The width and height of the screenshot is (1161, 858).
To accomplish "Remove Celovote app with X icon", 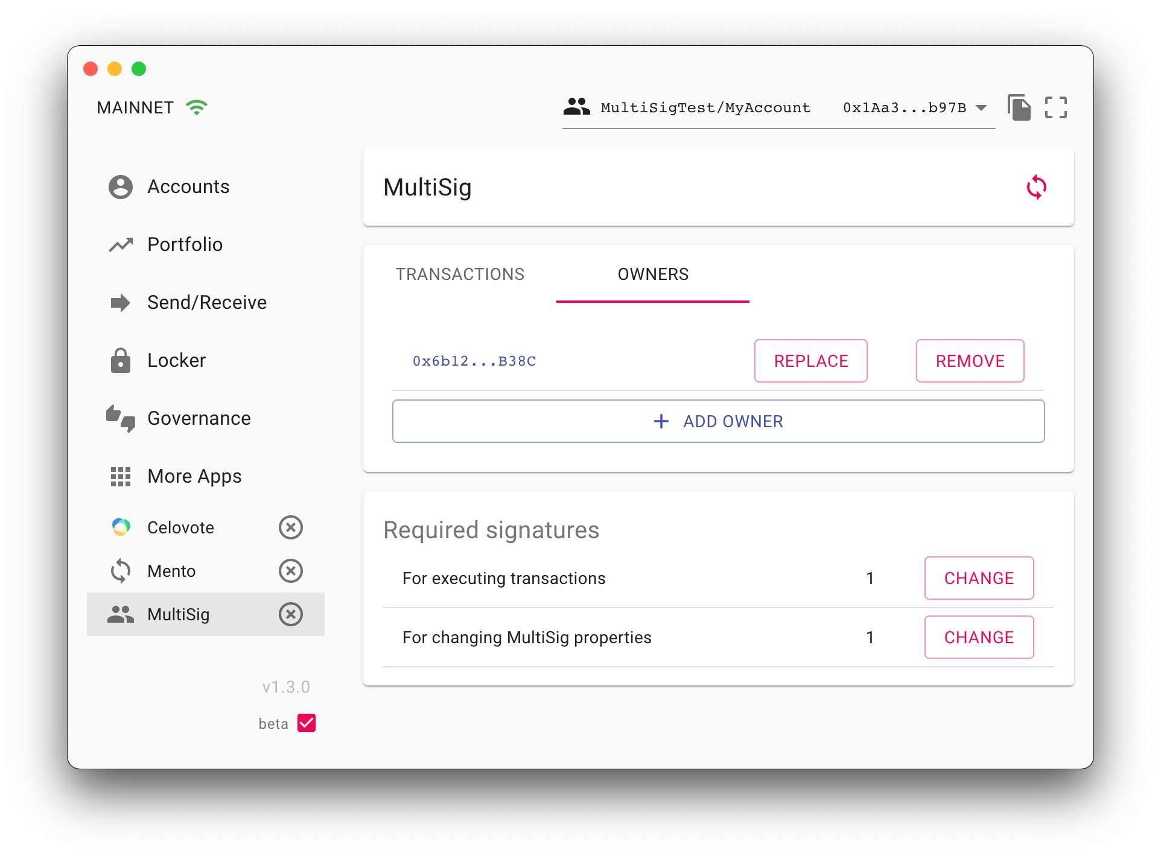I will 291,527.
